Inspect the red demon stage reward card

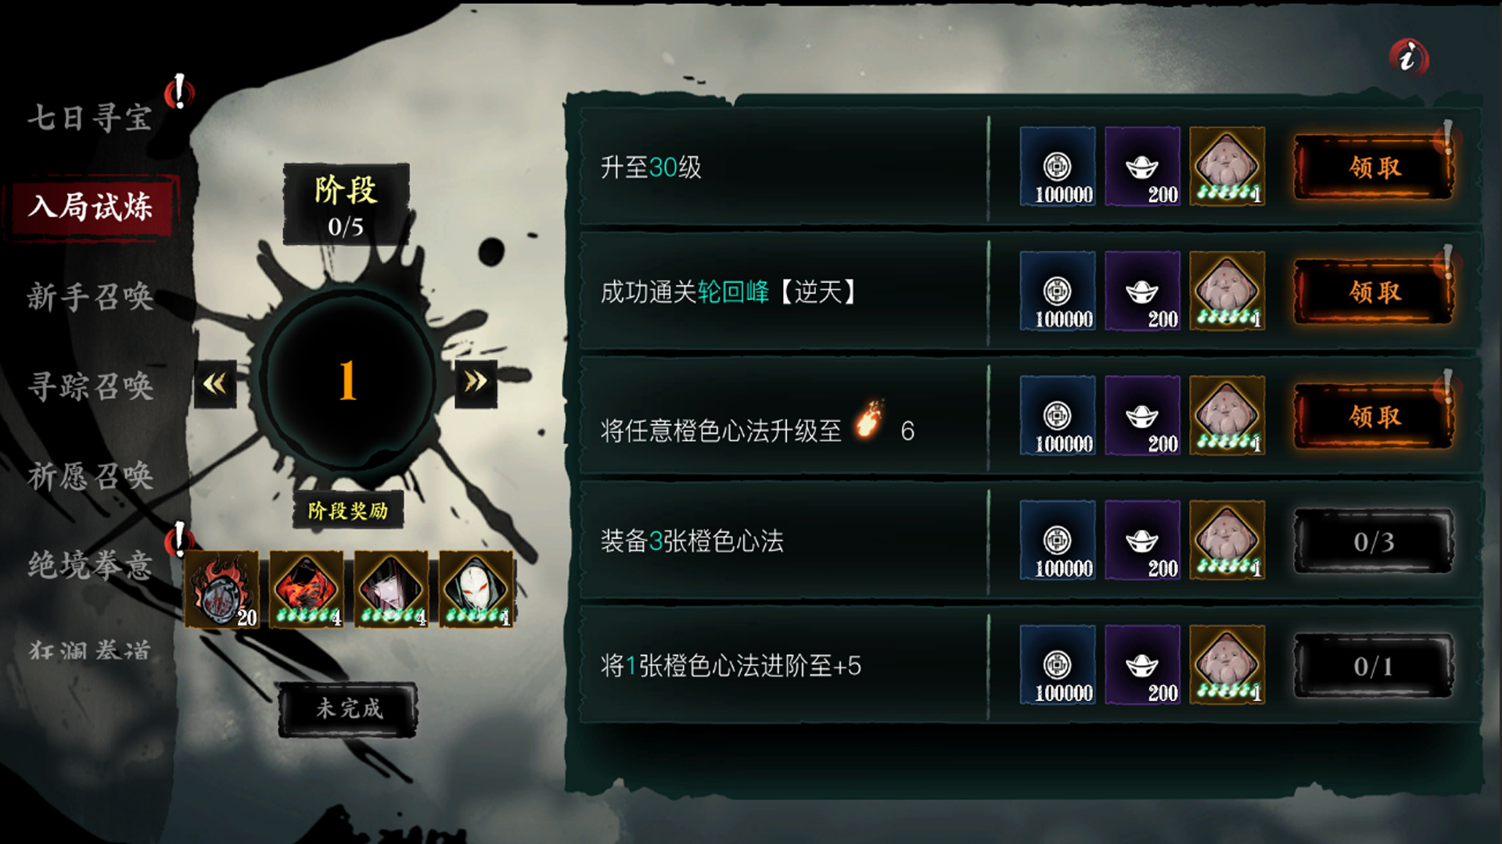(307, 589)
